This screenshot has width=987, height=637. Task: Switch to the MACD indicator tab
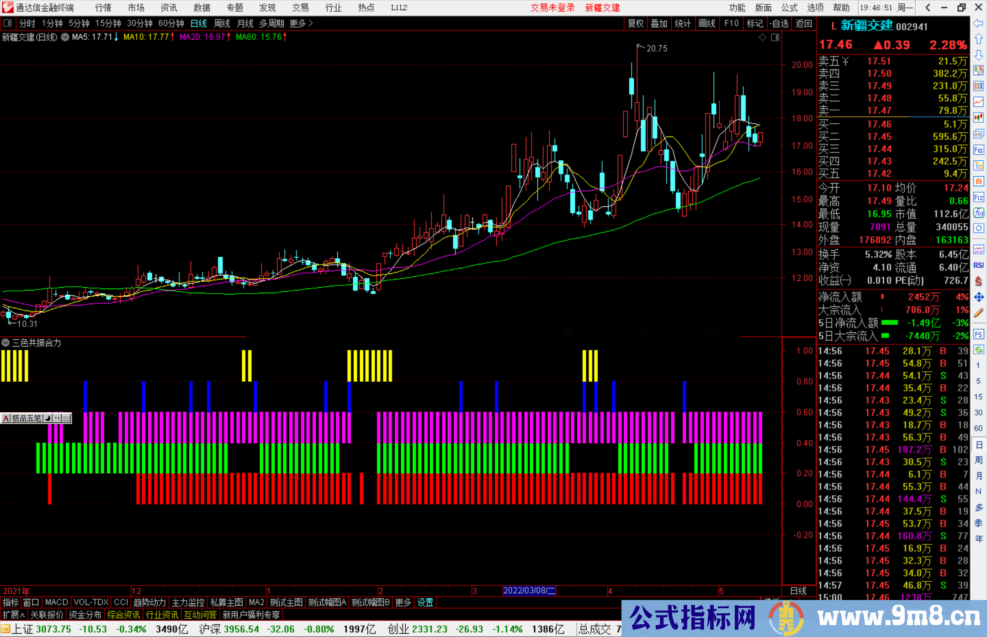pos(57,602)
